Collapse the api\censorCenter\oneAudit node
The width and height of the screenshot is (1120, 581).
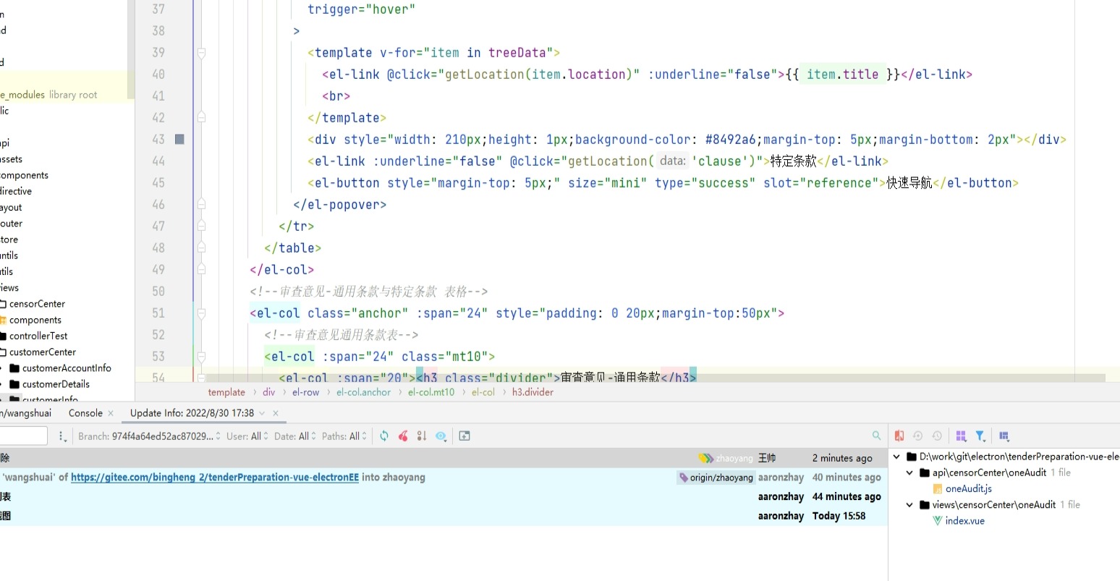tap(910, 472)
